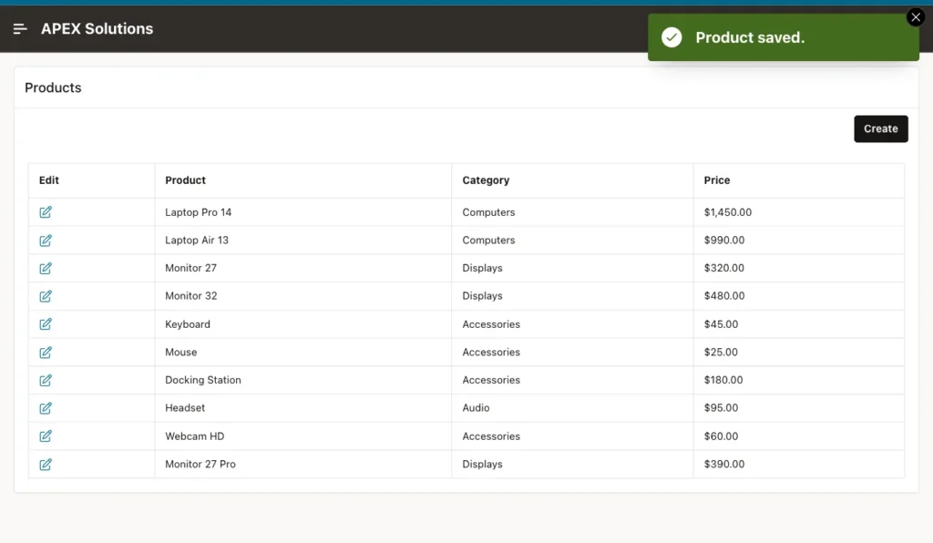Select the Monitor 32 product name
933x543 pixels.
point(191,296)
